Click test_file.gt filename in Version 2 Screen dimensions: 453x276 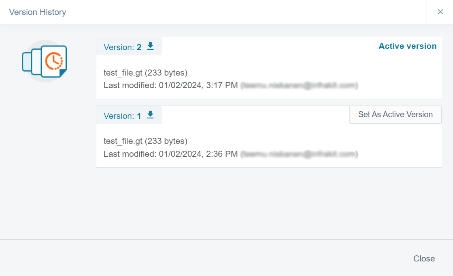pos(123,73)
